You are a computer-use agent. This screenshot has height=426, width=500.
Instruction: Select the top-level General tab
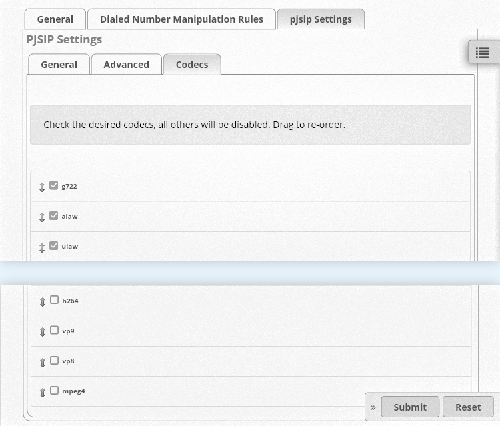click(55, 19)
